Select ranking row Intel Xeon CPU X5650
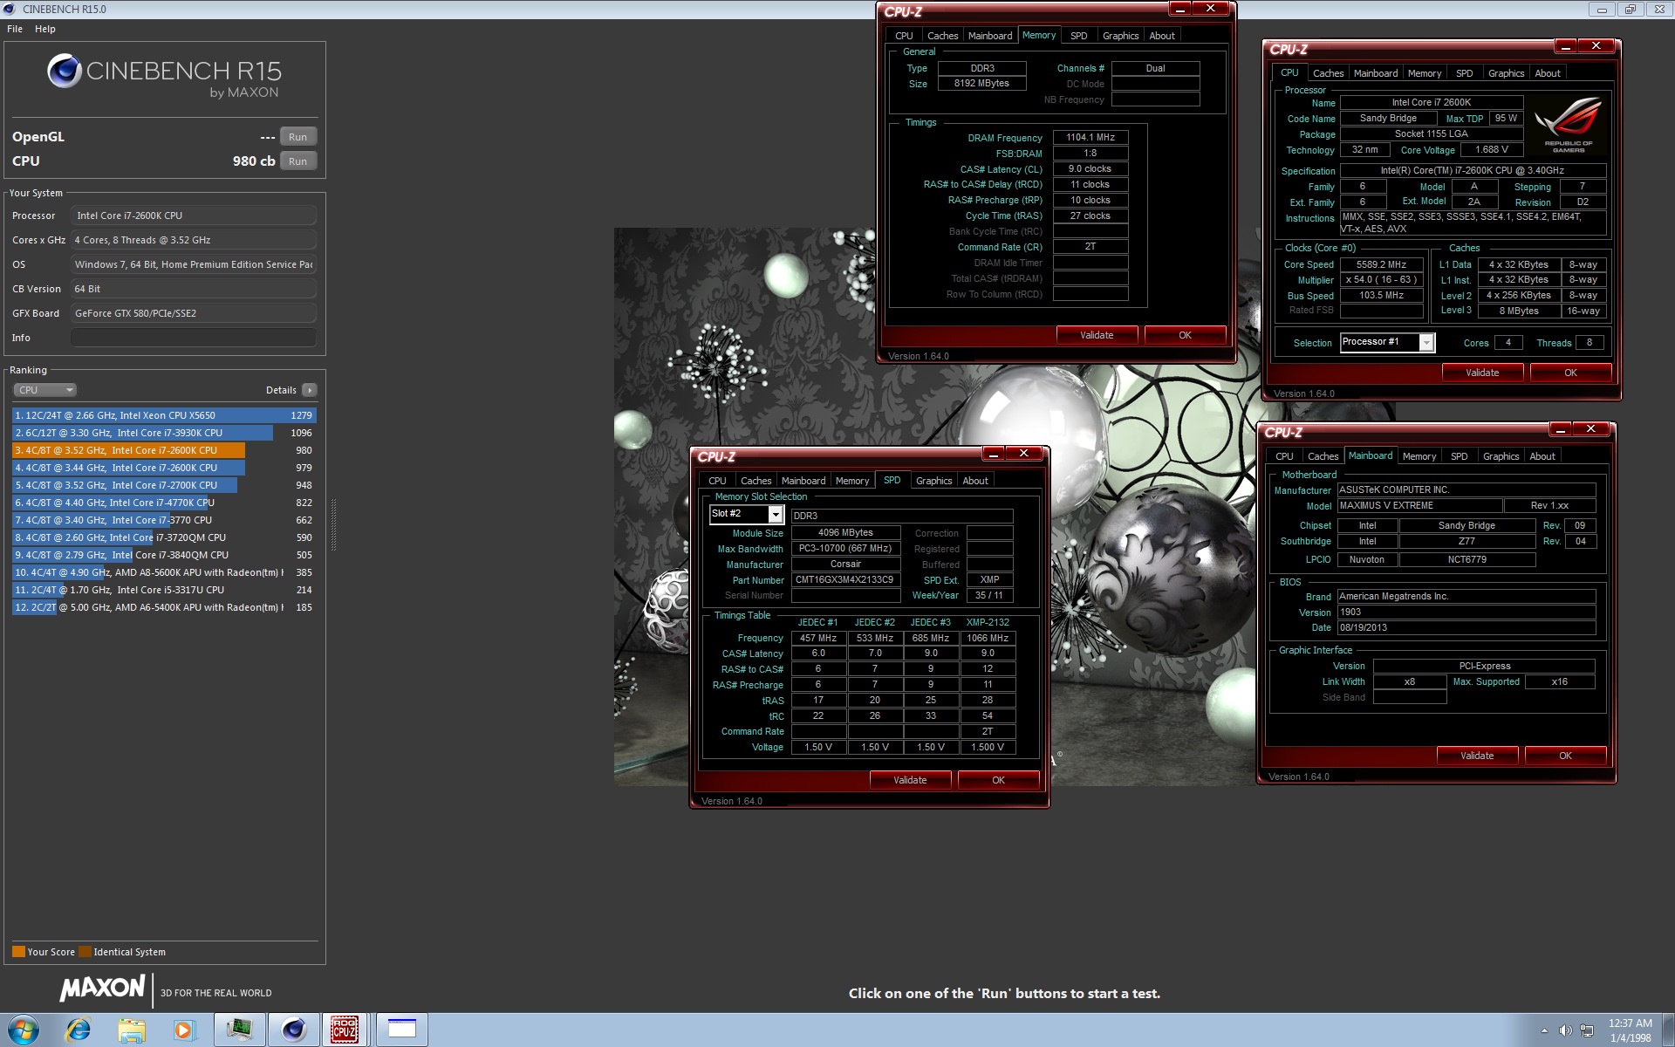Image resolution: width=1675 pixels, height=1047 pixels. (x=164, y=415)
